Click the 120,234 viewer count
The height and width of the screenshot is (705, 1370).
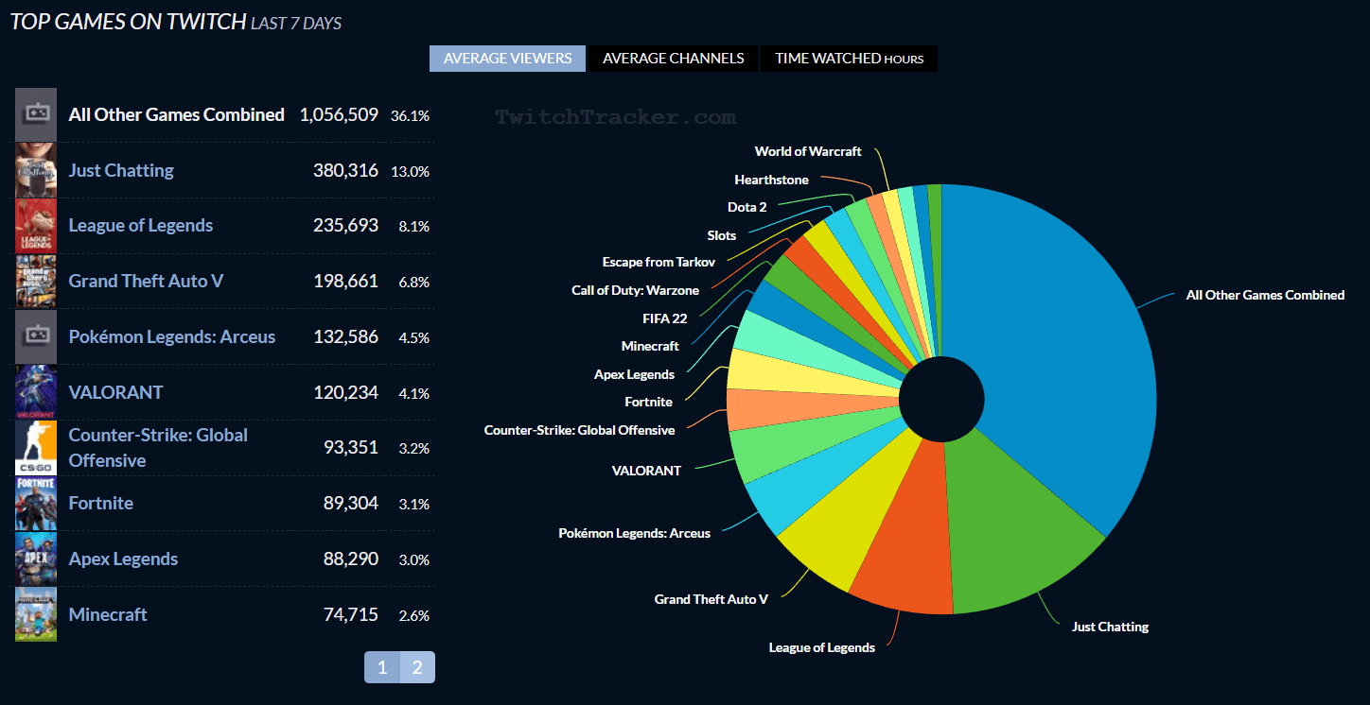(345, 392)
